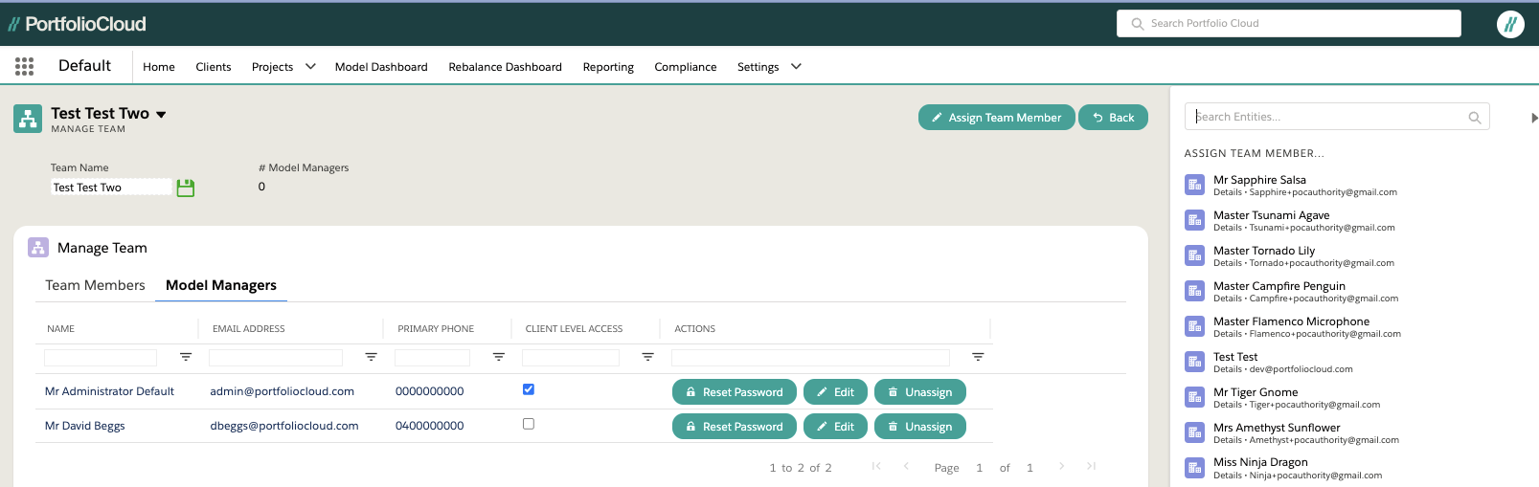Open the Actions column filter menu icon
1539x487 pixels.
click(x=978, y=357)
